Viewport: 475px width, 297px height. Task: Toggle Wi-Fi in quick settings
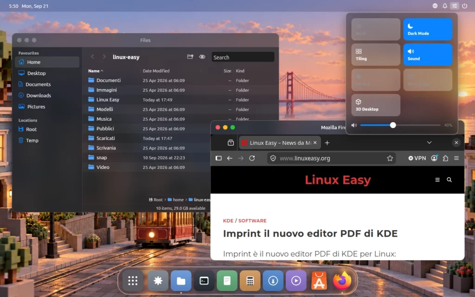tap(376, 29)
